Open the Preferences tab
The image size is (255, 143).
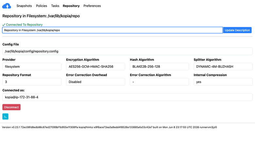tap(92, 6)
